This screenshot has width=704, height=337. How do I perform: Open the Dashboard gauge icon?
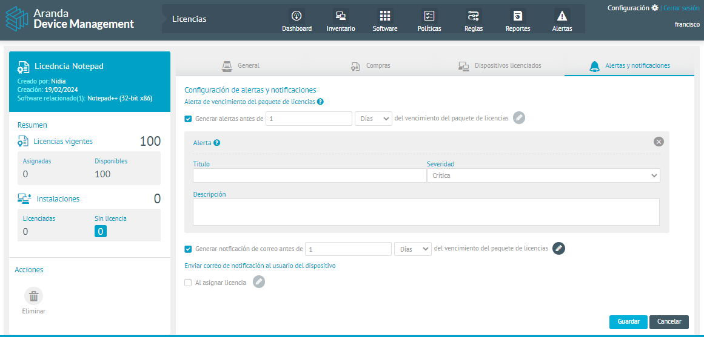297,16
